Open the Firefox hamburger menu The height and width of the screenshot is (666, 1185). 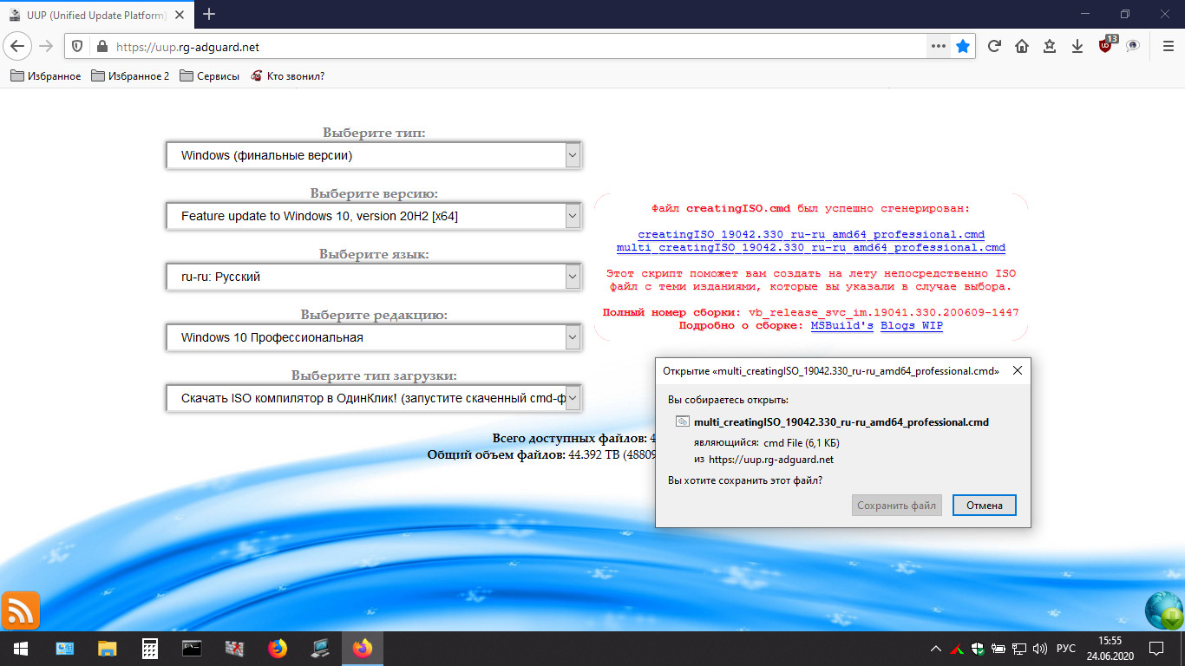click(1168, 47)
